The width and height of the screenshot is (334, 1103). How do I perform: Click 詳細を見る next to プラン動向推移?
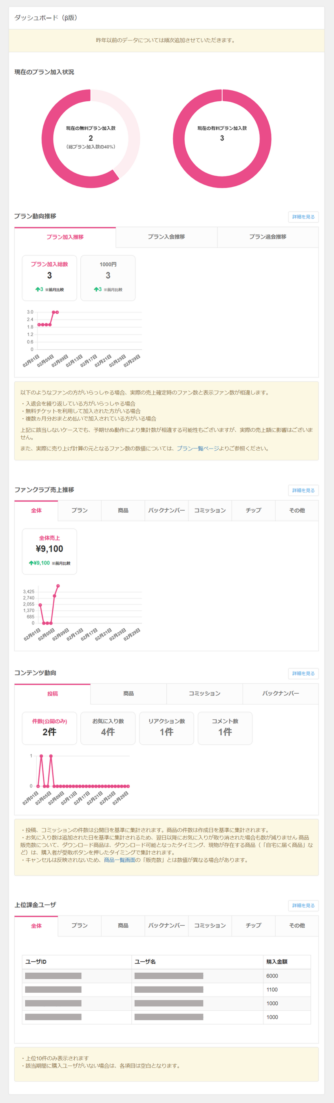(x=303, y=217)
